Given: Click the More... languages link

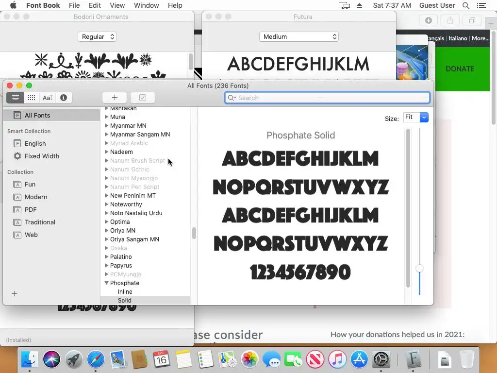Looking at the screenshot, I should (480, 38).
